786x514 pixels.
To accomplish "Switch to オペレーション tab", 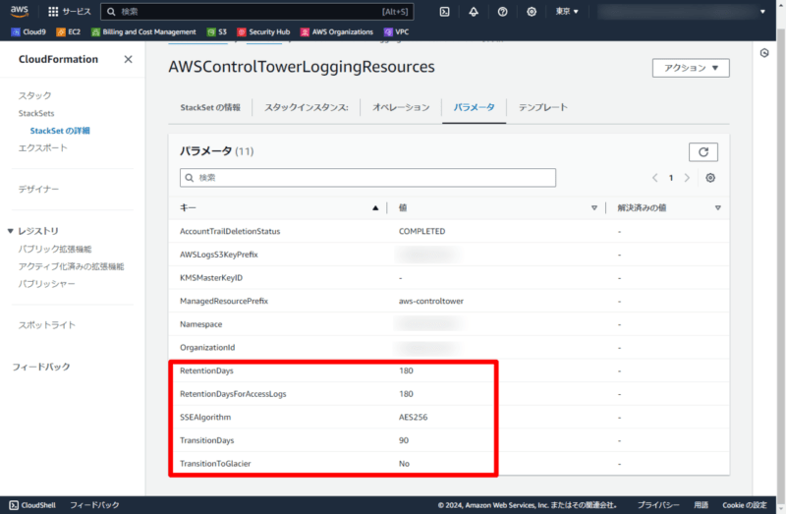I will point(401,107).
